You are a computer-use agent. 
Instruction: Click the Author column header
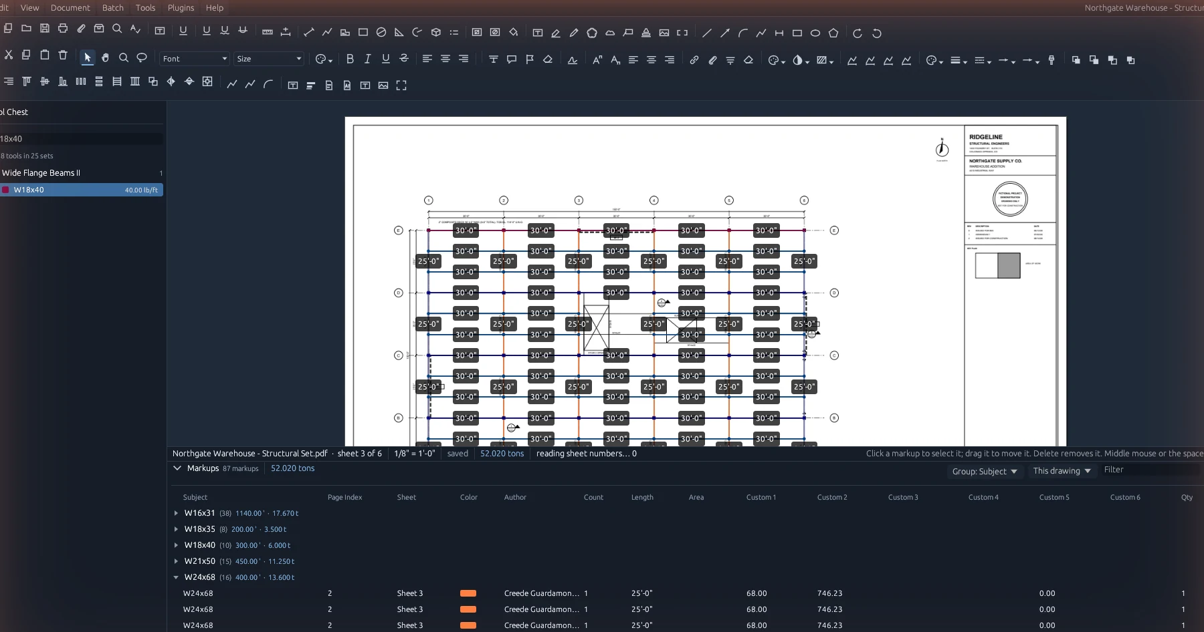(515, 497)
